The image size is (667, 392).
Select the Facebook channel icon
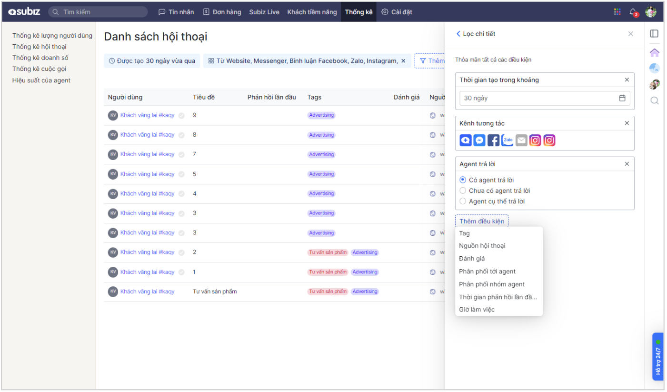(x=493, y=141)
